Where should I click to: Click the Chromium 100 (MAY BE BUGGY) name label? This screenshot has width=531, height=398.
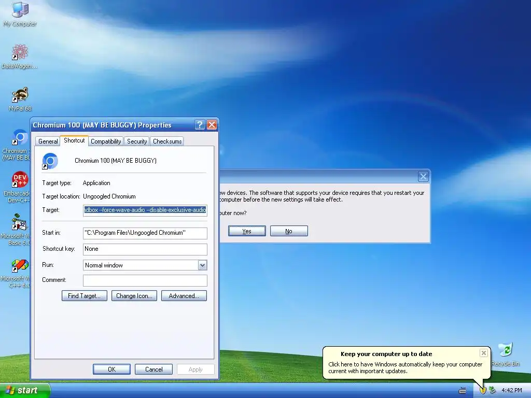[x=116, y=161]
